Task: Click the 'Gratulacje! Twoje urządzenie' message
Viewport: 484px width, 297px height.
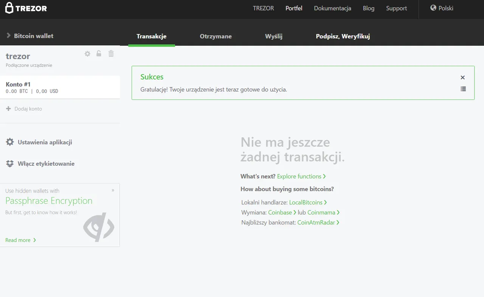Action: click(x=214, y=90)
